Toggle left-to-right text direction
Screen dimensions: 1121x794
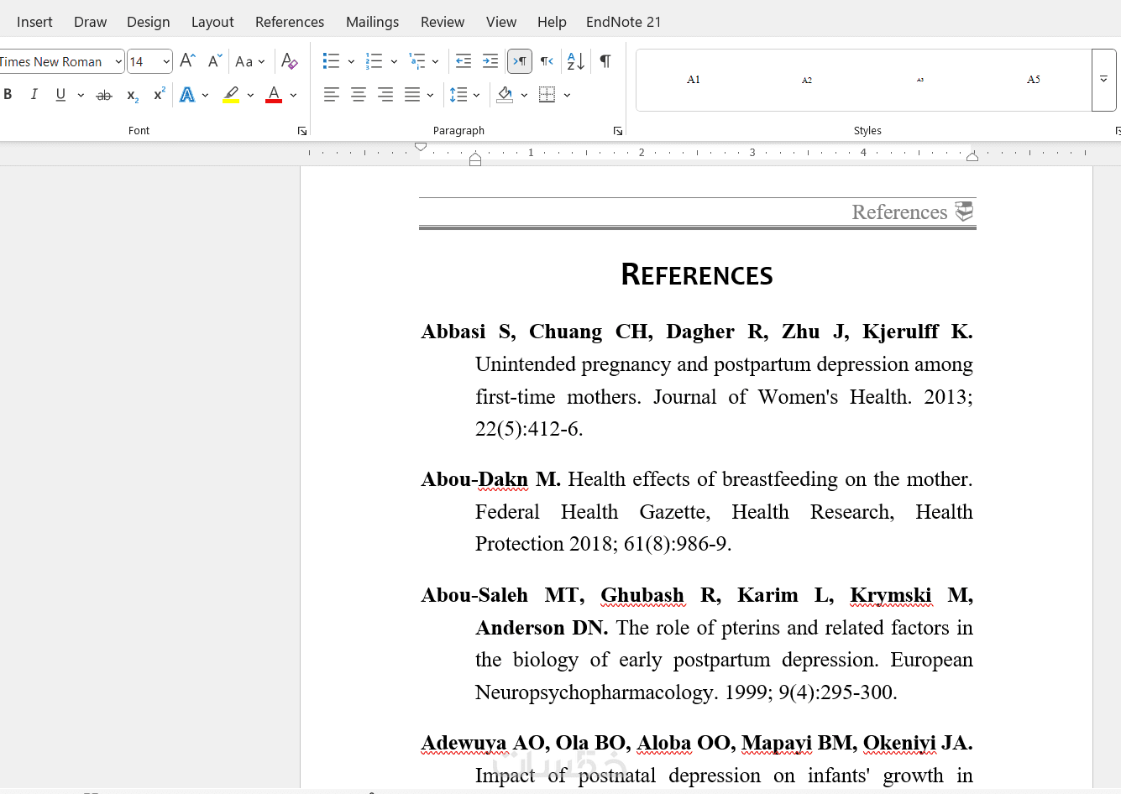point(520,61)
